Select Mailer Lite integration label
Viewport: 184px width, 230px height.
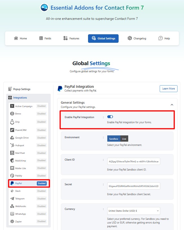(x=21, y=168)
